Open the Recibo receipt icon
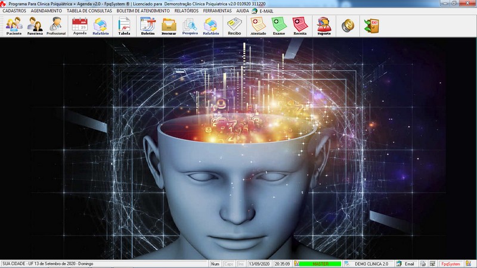 [x=234, y=26]
